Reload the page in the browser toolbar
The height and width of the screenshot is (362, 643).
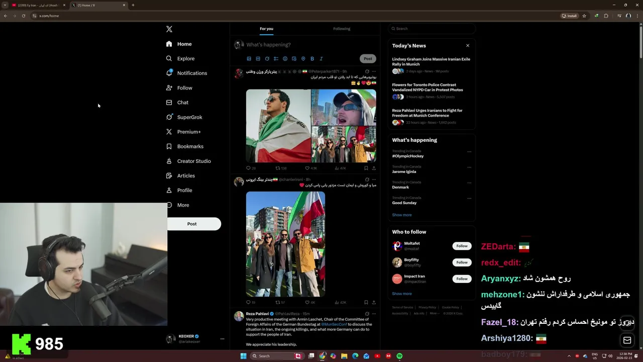[23, 16]
